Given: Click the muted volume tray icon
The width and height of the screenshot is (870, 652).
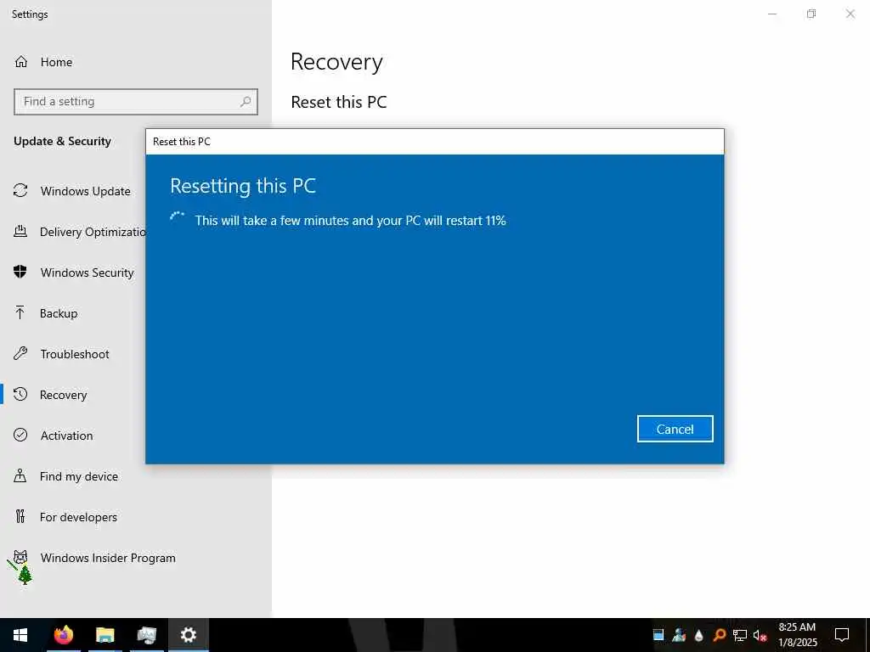Looking at the screenshot, I should click(x=760, y=635).
